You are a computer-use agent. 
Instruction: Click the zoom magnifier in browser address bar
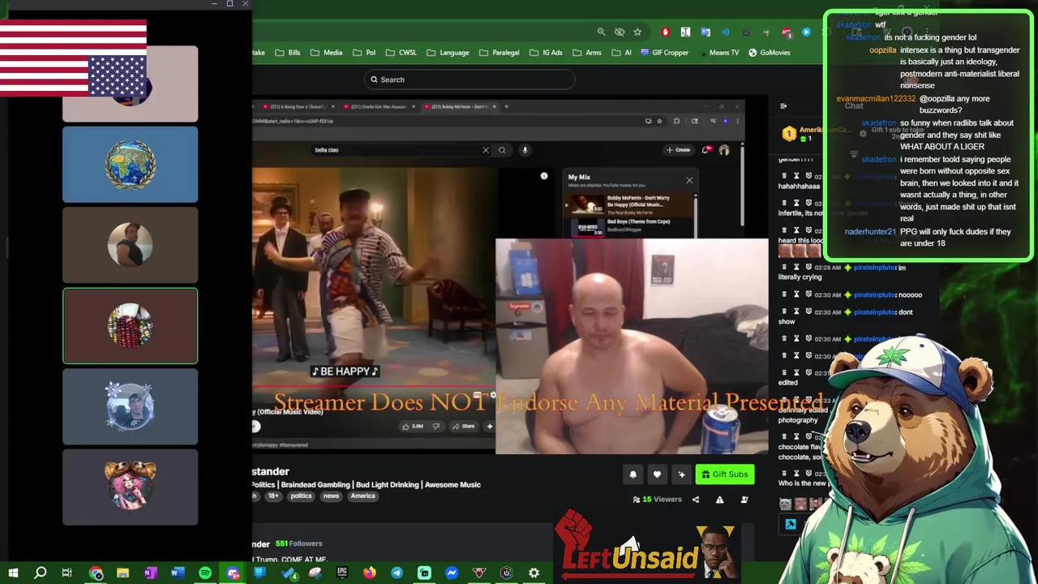click(601, 32)
